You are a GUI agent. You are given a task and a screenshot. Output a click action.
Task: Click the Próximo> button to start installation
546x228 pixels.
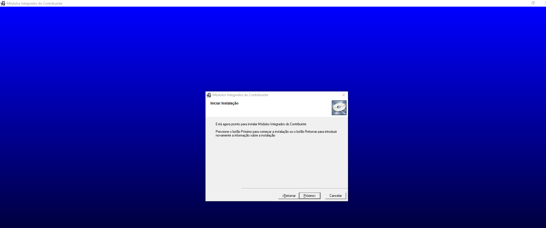(310, 196)
